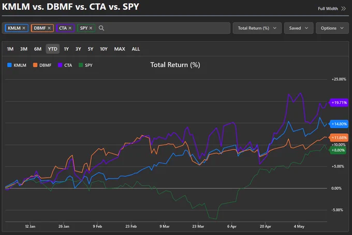Open the Saved dropdown
Viewport: 352px width, 235px height.
tap(299, 28)
